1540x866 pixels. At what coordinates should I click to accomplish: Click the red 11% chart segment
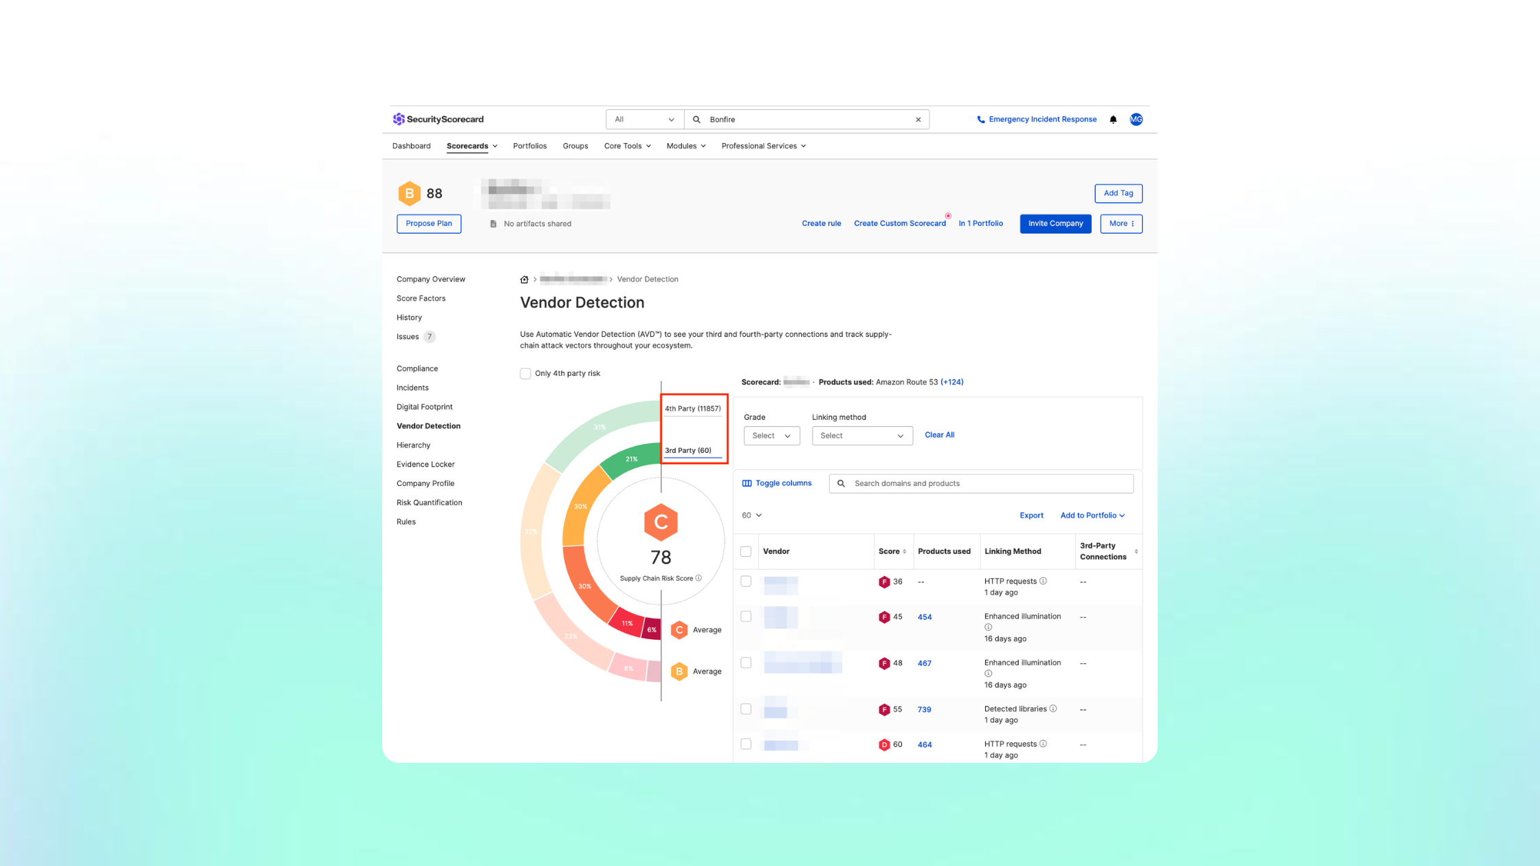coord(628,623)
